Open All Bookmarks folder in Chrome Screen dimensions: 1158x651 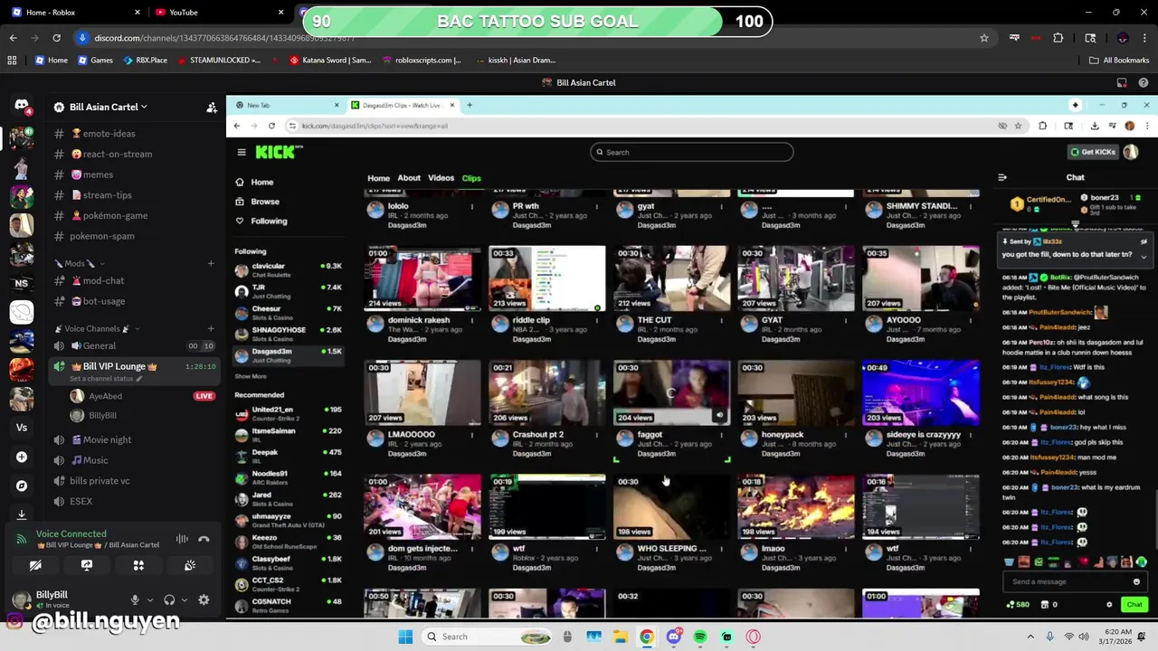(1119, 60)
